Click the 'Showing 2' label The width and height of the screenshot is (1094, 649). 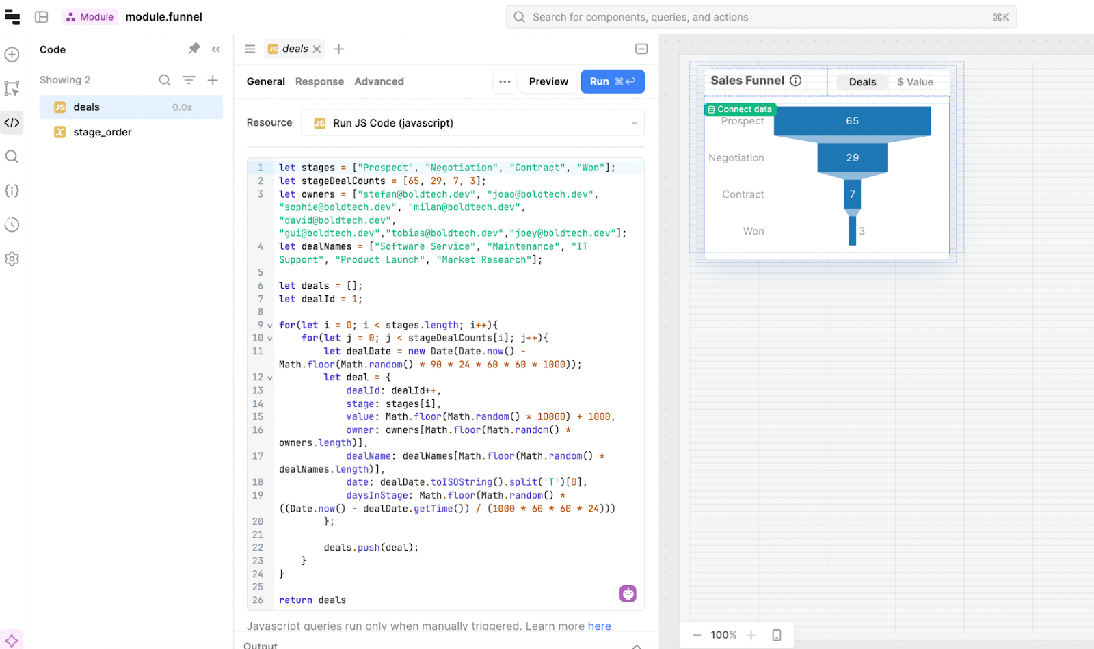(65, 80)
